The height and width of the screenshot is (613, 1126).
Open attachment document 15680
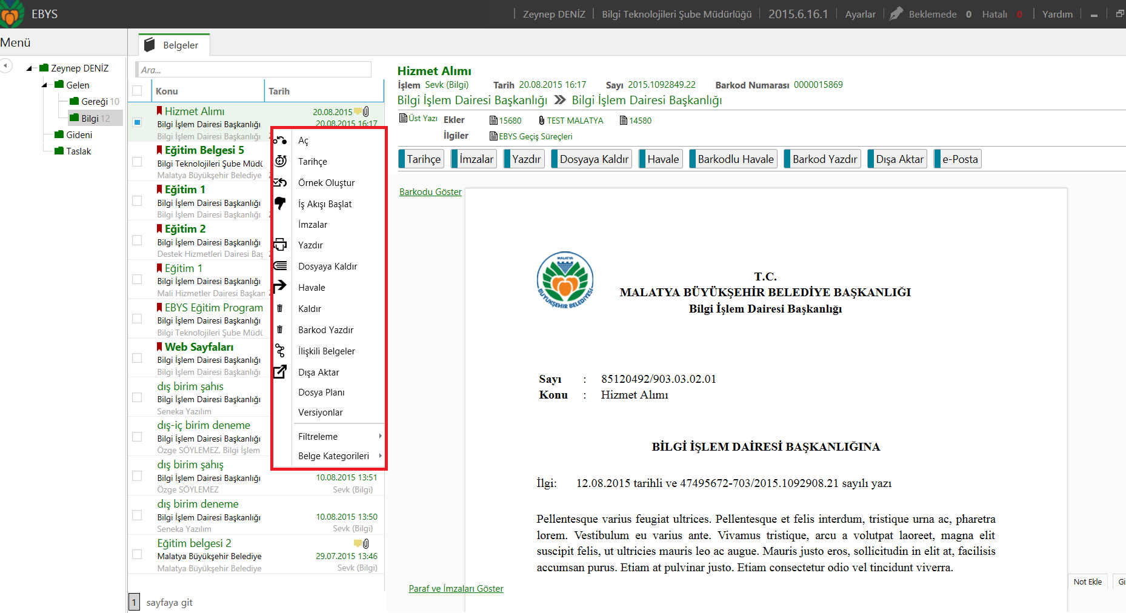[x=505, y=121]
